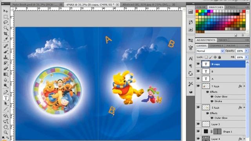Image resolution: width=251 pixels, height=141 pixels.
Task: Select the Line shape tool
Action: pos(5,109)
